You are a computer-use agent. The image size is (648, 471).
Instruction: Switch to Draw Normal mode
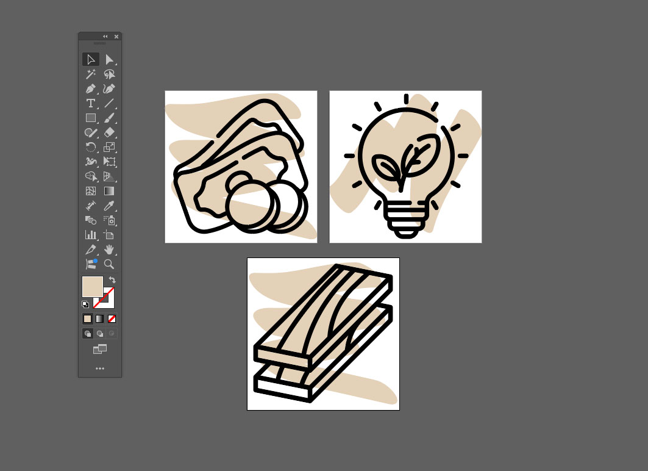tap(88, 333)
